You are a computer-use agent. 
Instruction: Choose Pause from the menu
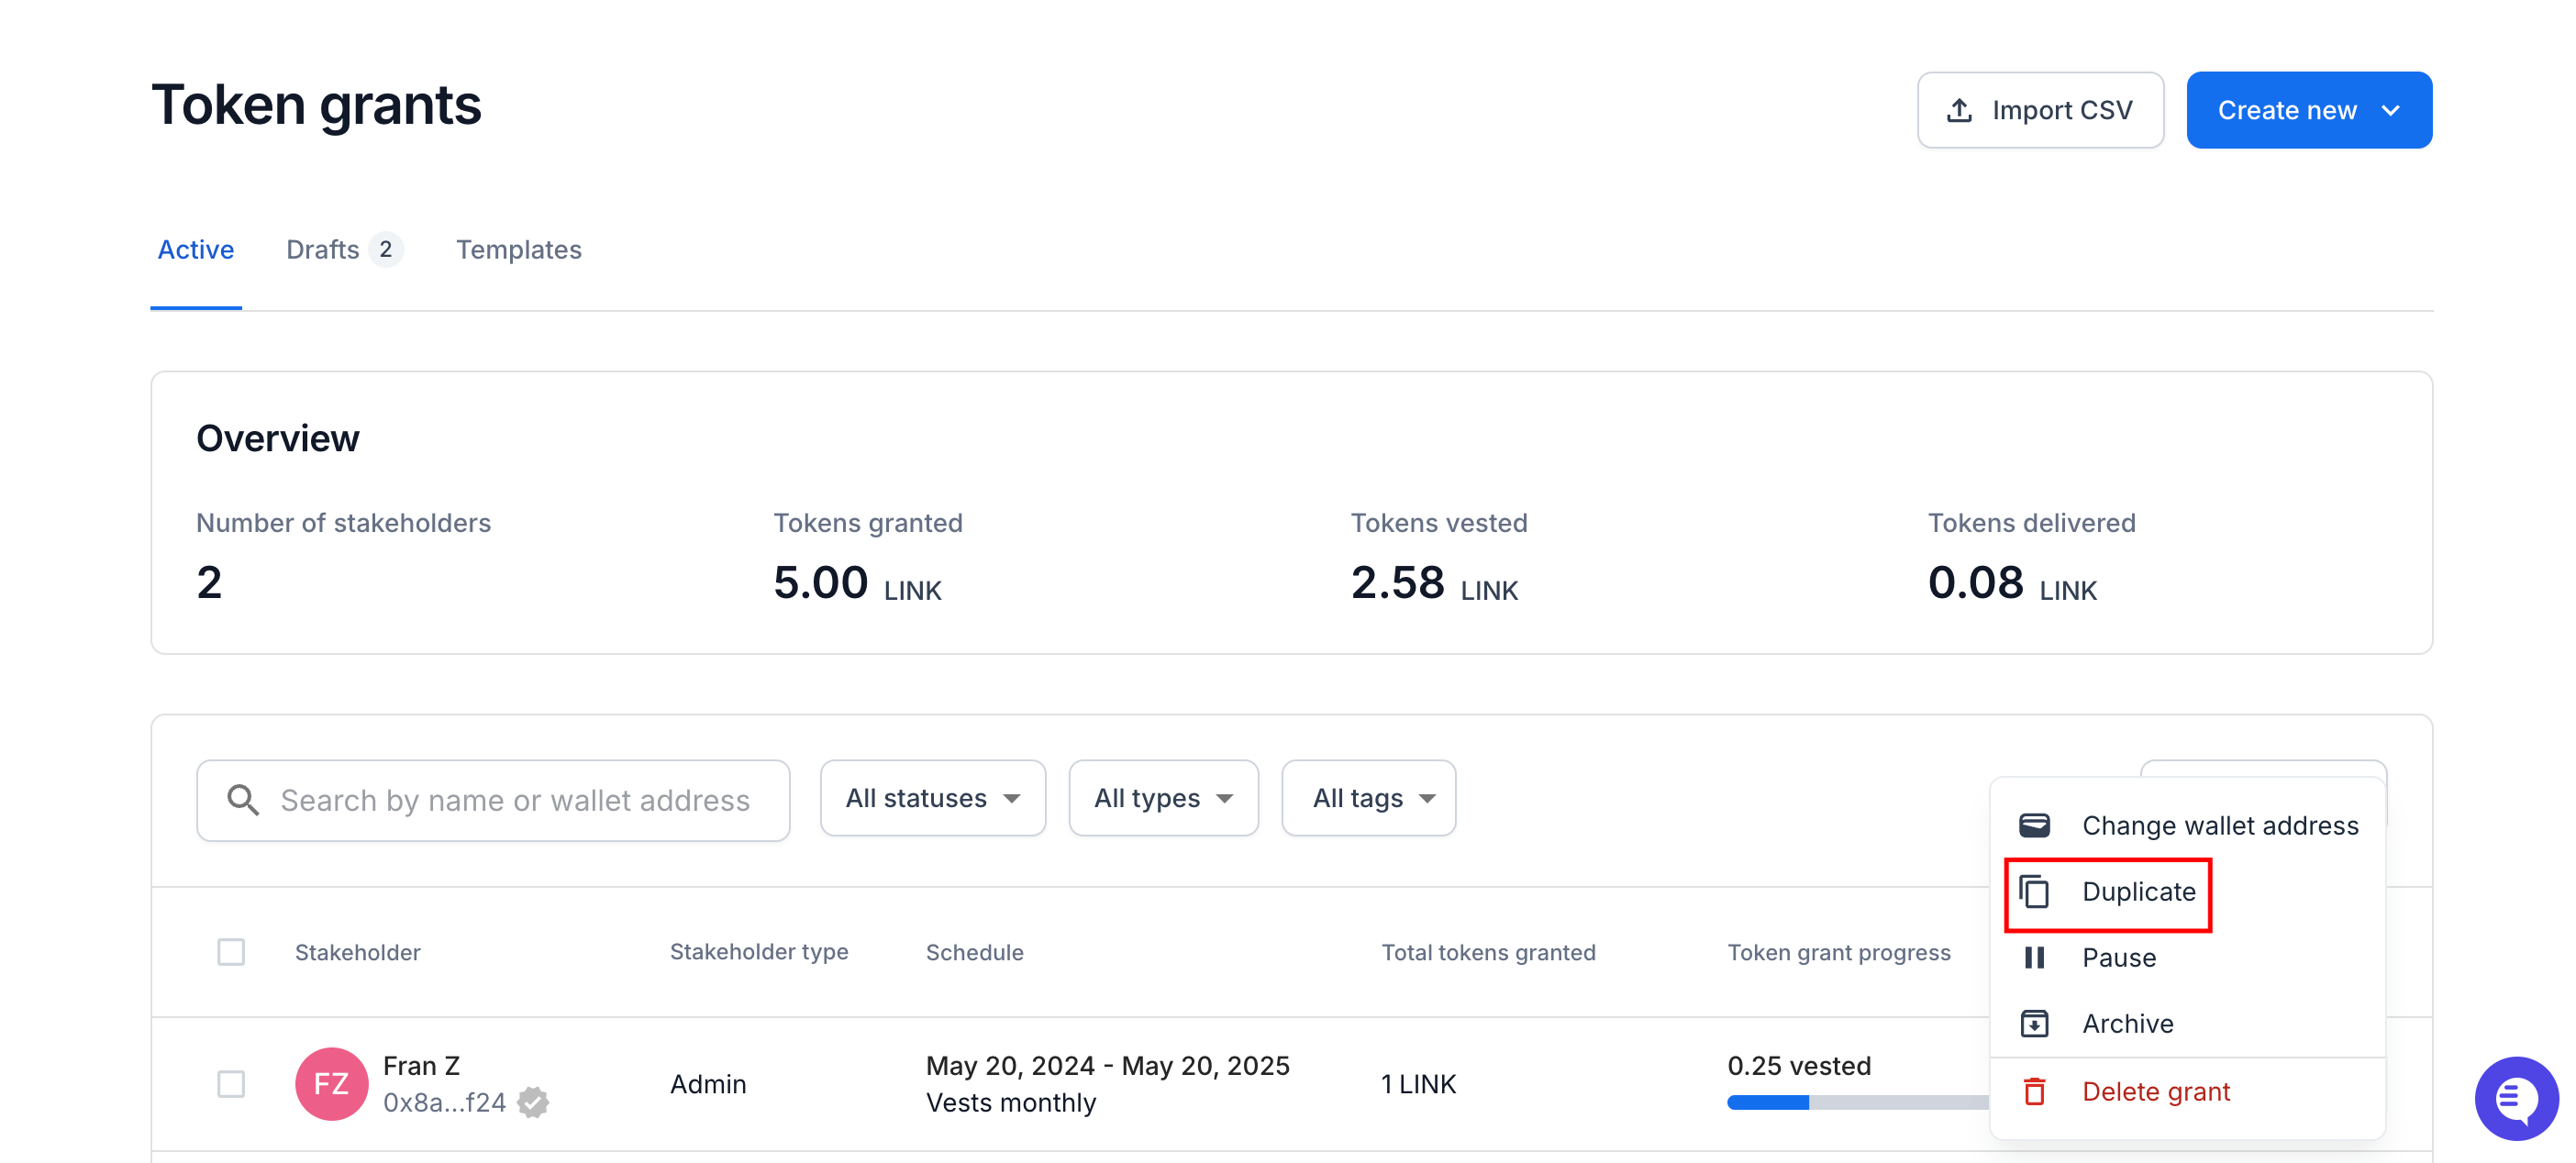[x=2188, y=957]
